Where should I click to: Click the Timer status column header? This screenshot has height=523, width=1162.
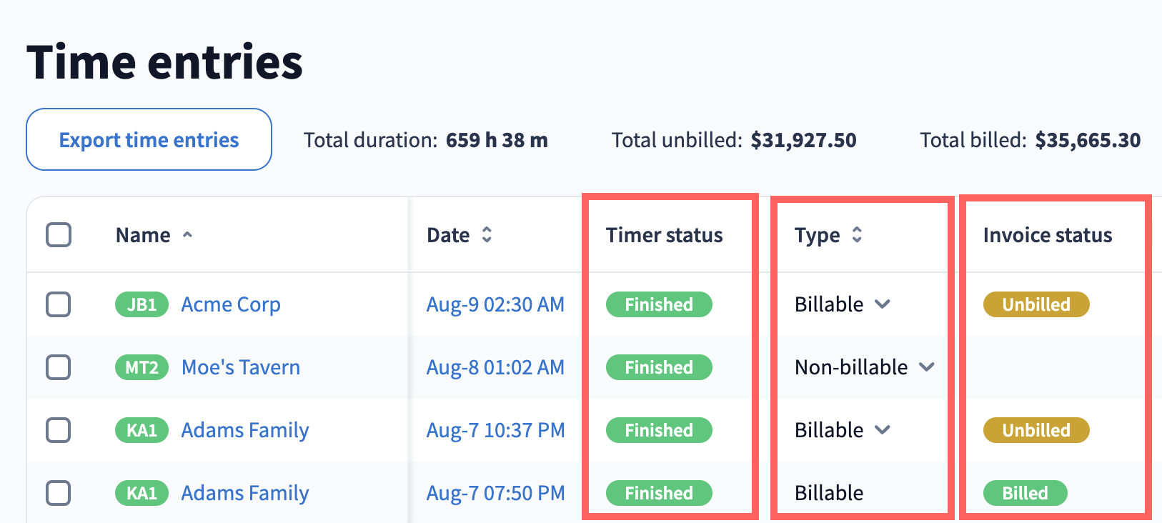(x=664, y=235)
